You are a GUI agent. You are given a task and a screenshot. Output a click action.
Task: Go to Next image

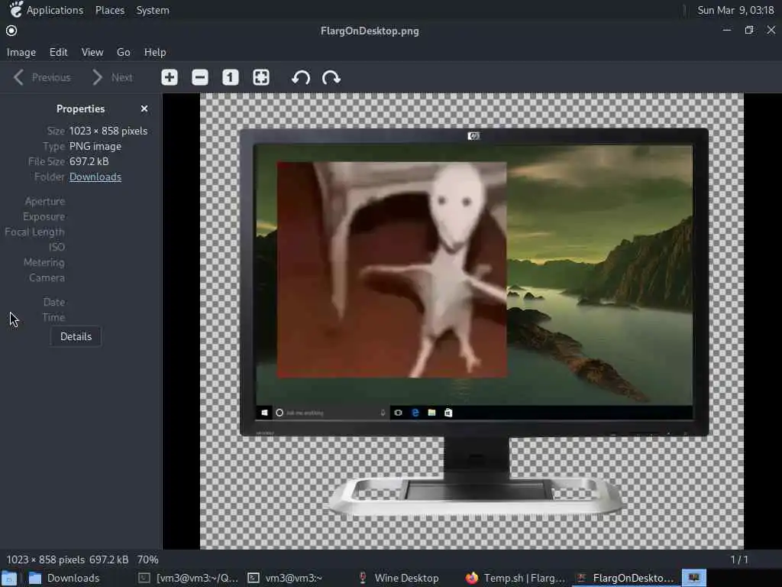point(113,77)
